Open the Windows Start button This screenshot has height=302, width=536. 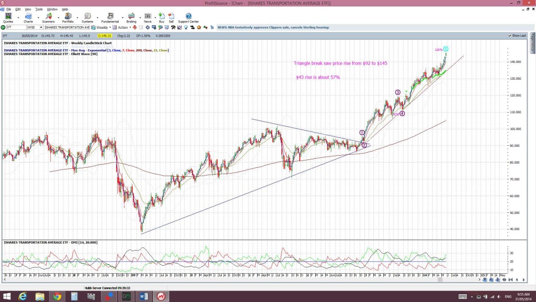(x=7, y=296)
